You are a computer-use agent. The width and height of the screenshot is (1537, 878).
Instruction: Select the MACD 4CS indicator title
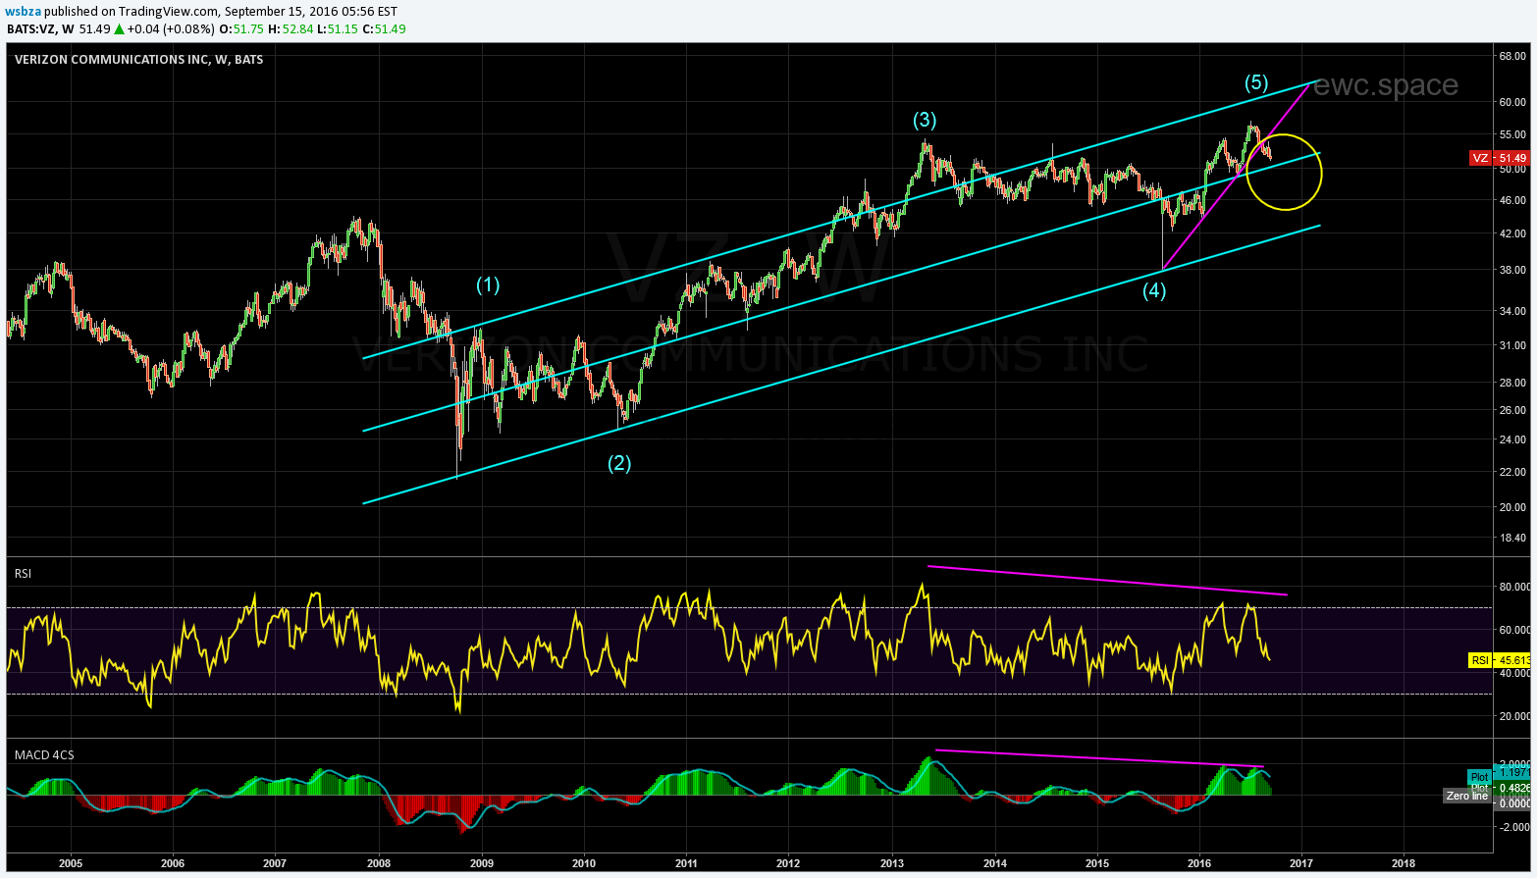click(x=44, y=754)
